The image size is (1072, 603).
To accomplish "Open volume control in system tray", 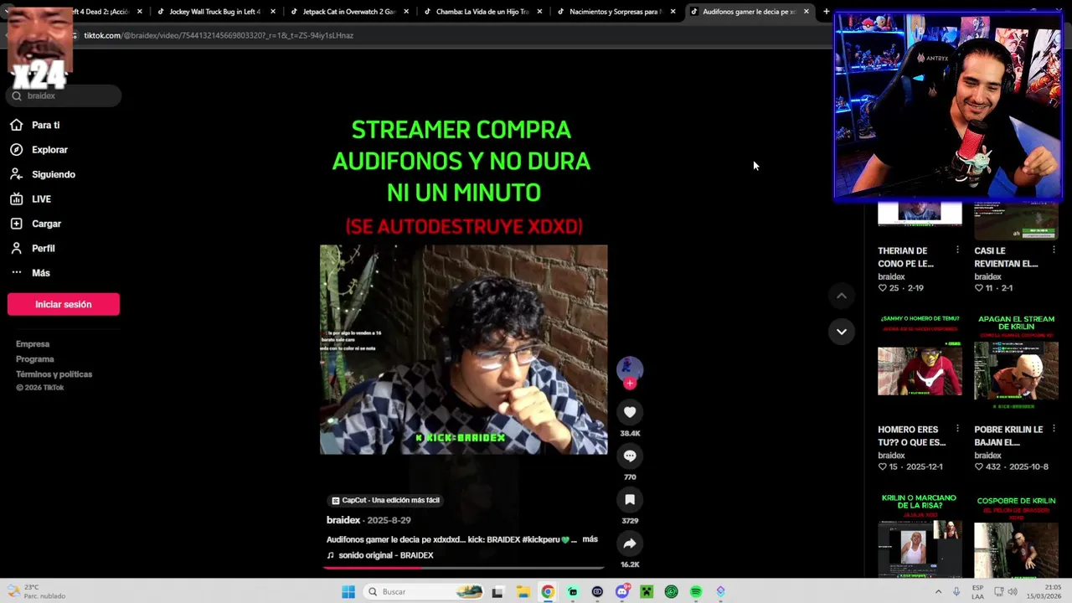I will [x=1013, y=592].
